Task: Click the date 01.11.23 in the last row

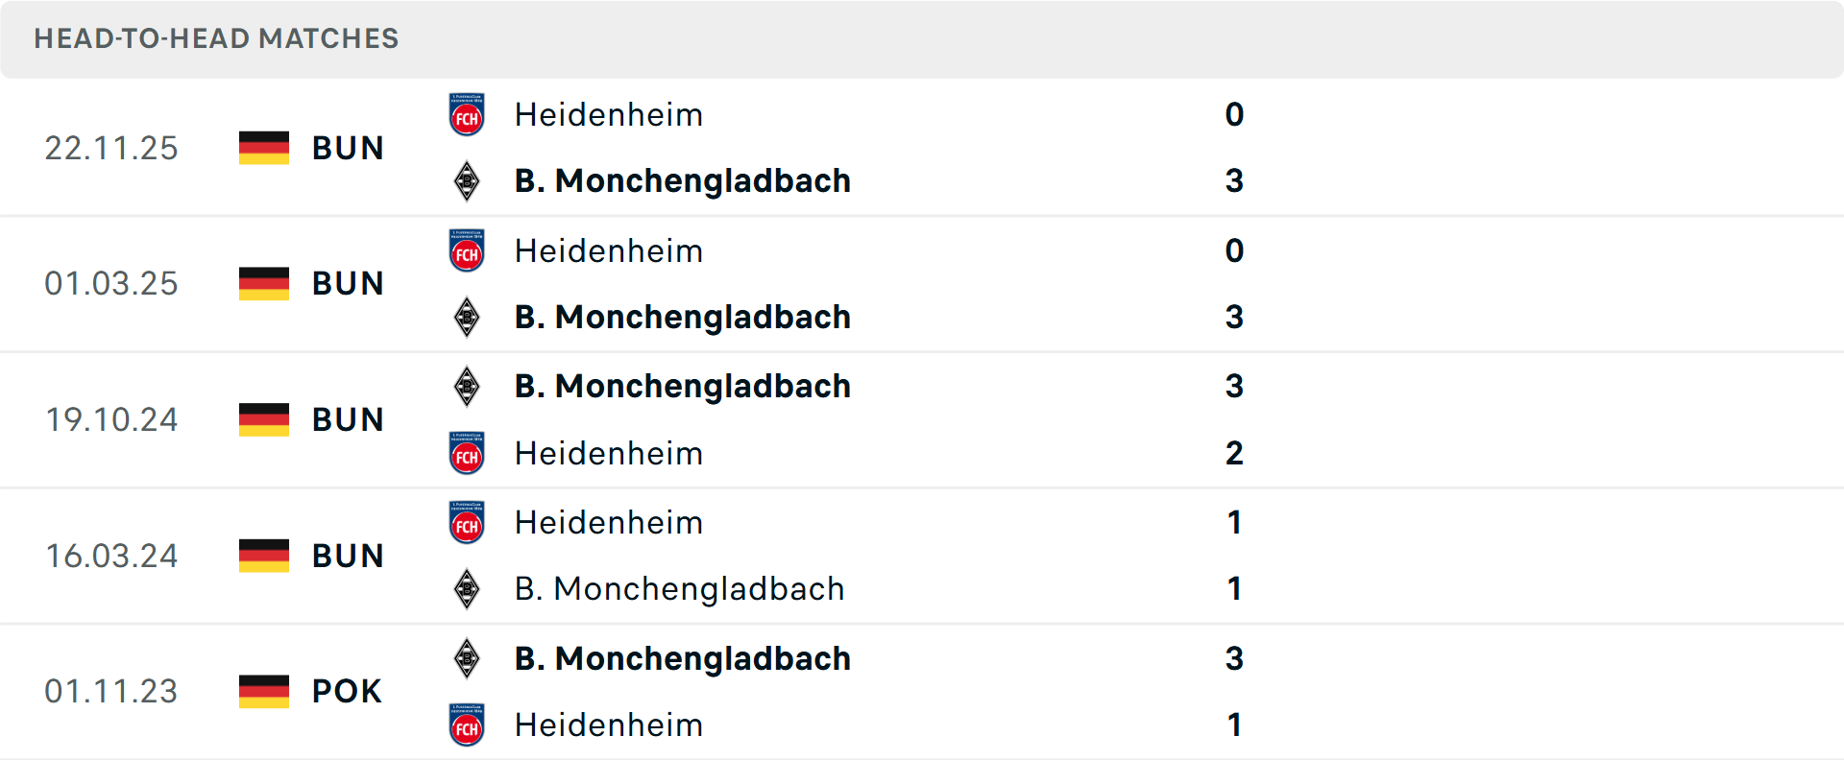Action: point(111,691)
